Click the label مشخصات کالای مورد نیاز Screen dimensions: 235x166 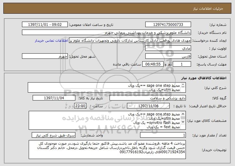[x=207, y=121]
